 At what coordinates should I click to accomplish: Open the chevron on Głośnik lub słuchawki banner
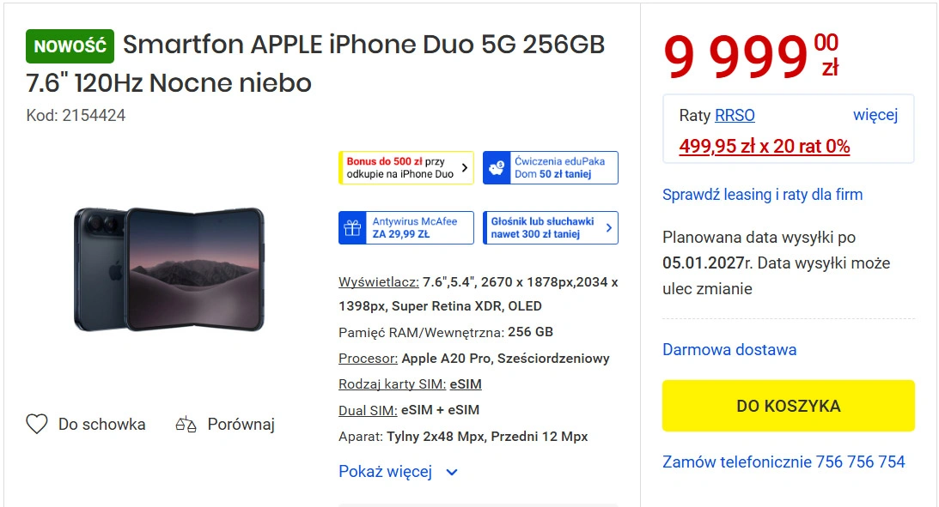tap(608, 228)
